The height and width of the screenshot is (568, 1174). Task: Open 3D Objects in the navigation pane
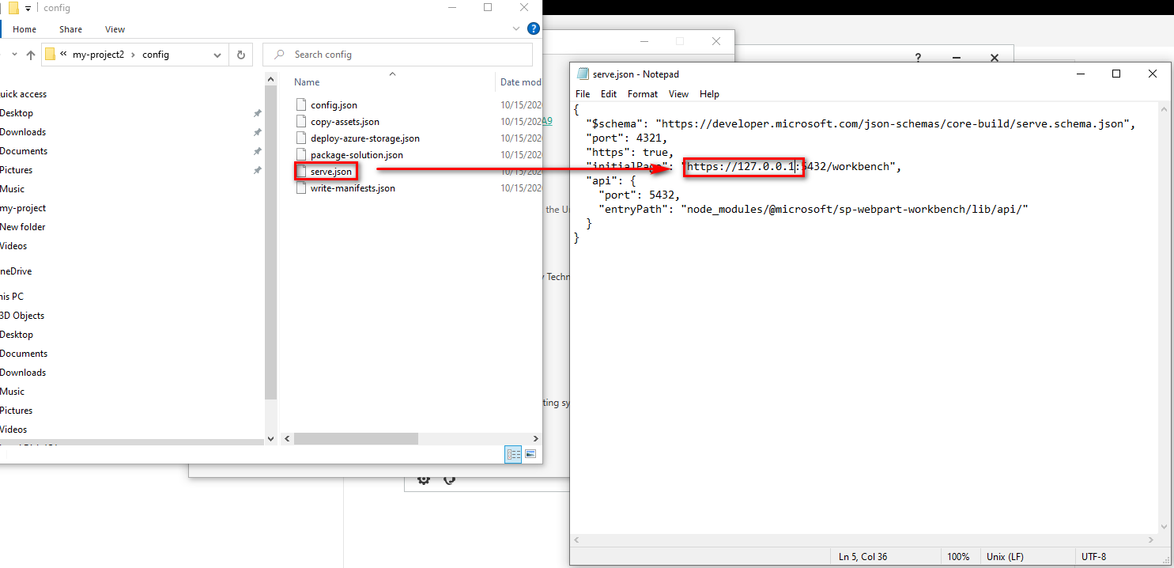tap(22, 316)
